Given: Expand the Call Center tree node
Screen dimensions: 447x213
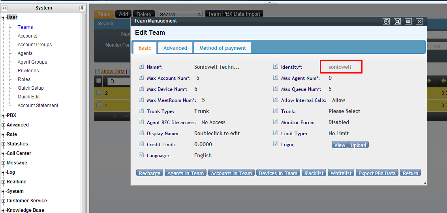Looking at the screenshot, I should [4, 153].
